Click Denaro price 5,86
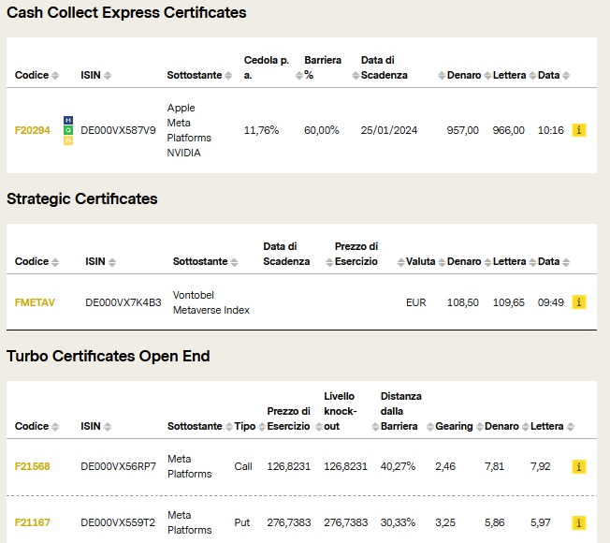The height and width of the screenshot is (543, 610). pos(495,522)
